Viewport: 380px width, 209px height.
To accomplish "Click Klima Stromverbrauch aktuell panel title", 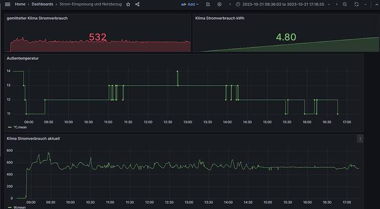I will pos(33,139).
